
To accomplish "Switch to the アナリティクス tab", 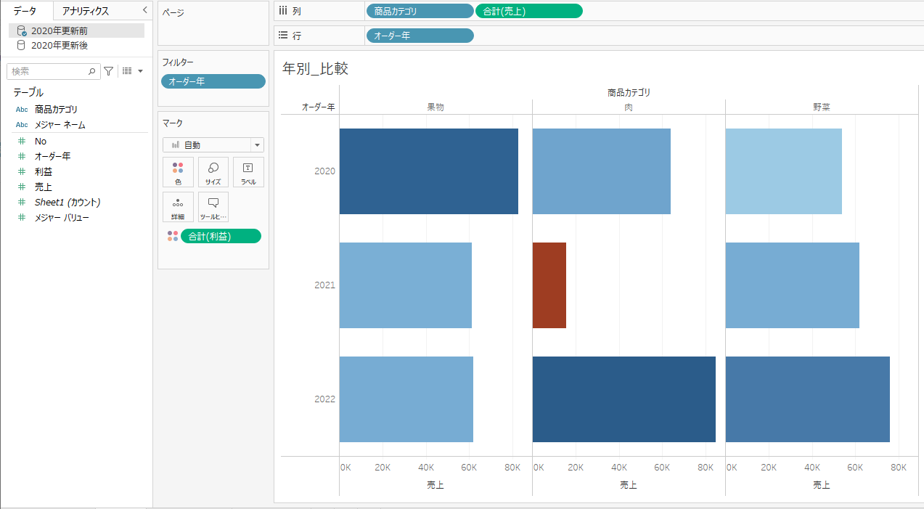I will 86,11.
